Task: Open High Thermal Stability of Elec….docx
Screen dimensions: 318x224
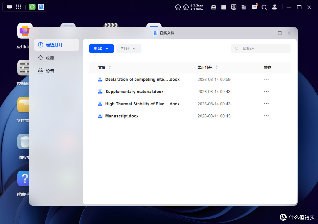Action: pos(143,104)
